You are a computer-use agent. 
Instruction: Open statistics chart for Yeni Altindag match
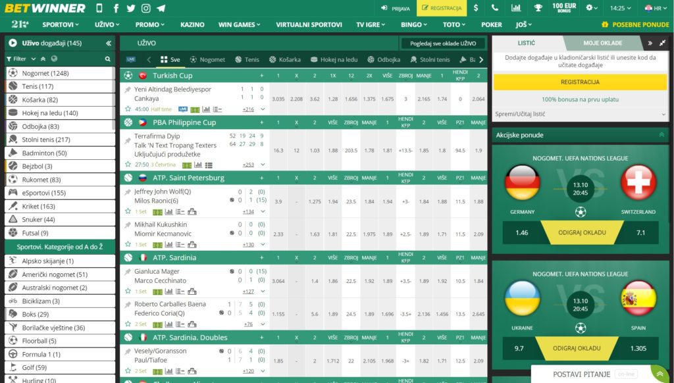[x=206, y=109]
